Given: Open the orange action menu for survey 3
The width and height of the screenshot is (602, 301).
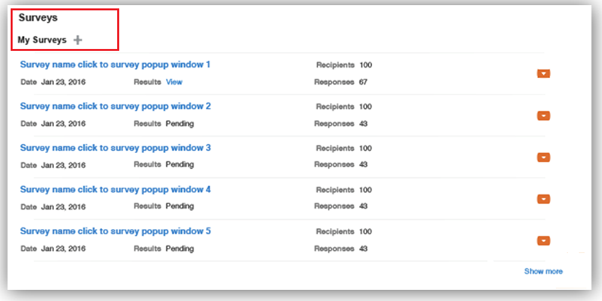Looking at the screenshot, I should click(544, 158).
